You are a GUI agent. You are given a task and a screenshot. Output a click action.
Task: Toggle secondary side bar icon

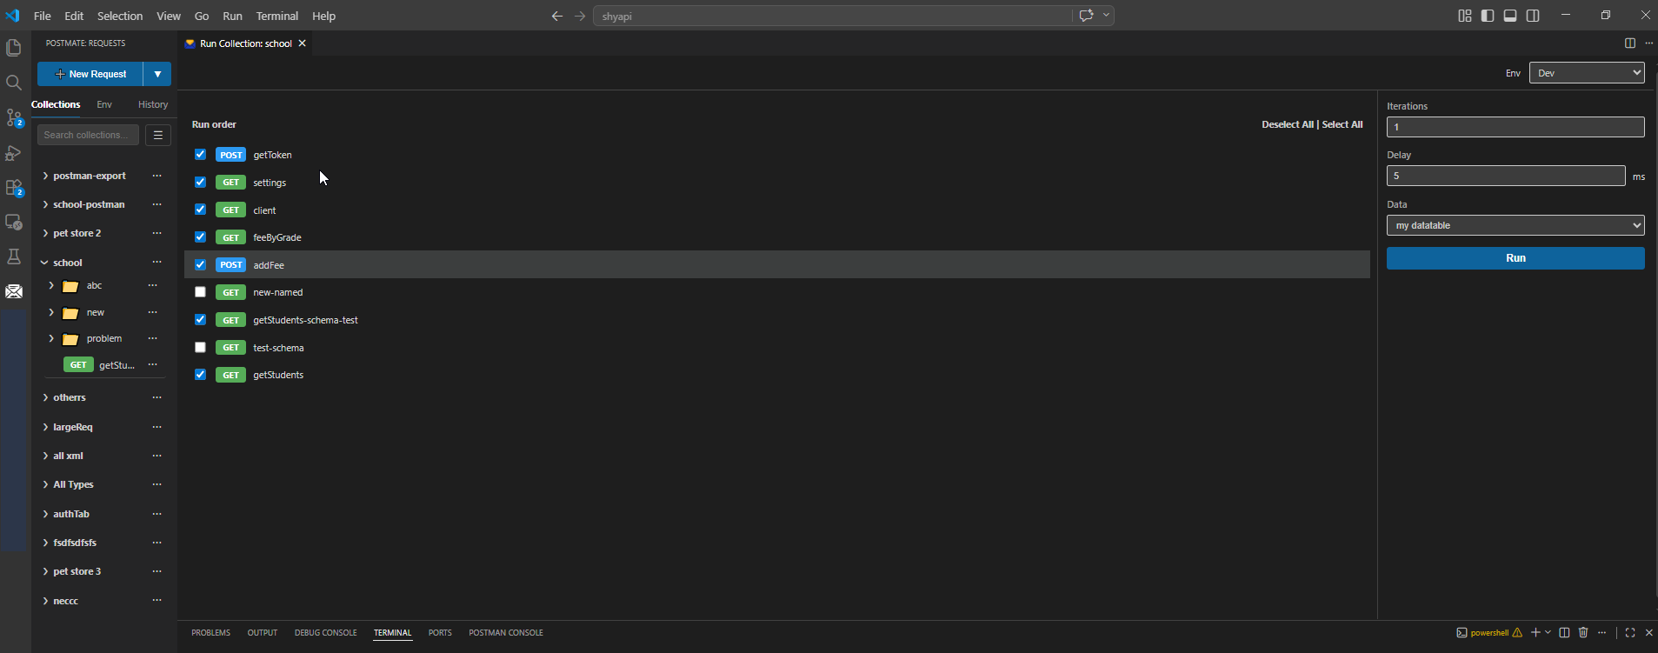tap(1533, 16)
